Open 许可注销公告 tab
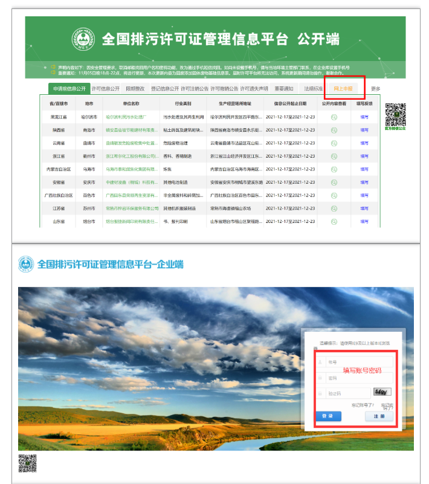 (195, 89)
